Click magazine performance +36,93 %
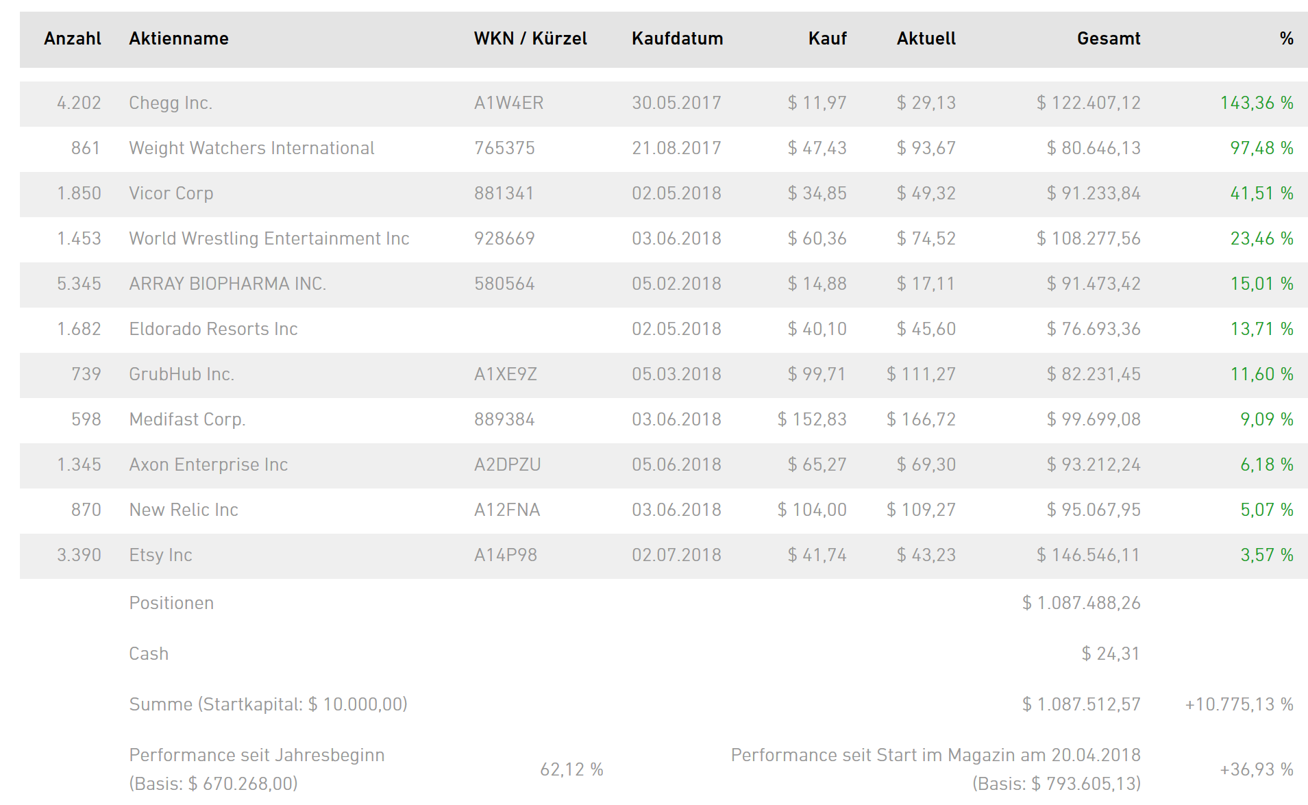Viewport: 1308px width, 805px height. tap(1256, 769)
